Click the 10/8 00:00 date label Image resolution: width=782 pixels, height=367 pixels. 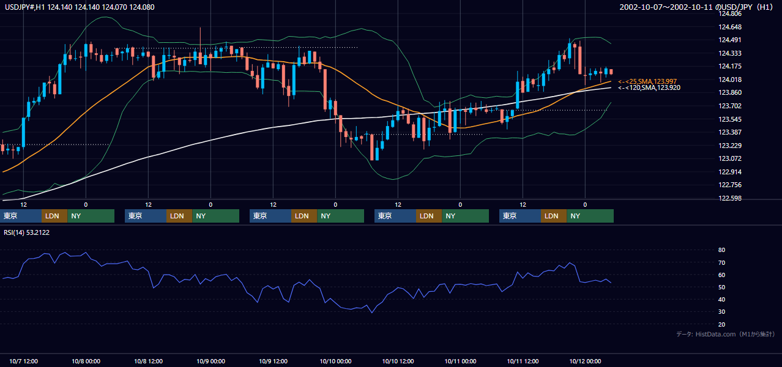(86, 361)
